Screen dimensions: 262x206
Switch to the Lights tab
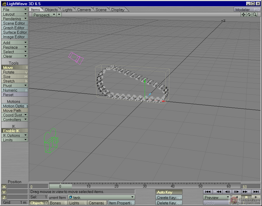(67, 10)
